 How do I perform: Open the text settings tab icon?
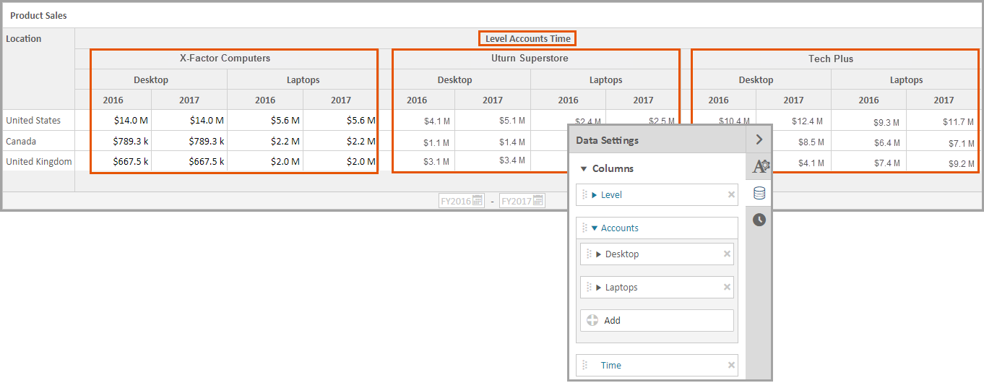click(x=761, y=167)
